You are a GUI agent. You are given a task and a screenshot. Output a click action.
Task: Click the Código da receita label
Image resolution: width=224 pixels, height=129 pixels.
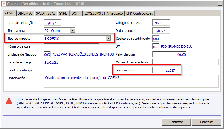128,23
